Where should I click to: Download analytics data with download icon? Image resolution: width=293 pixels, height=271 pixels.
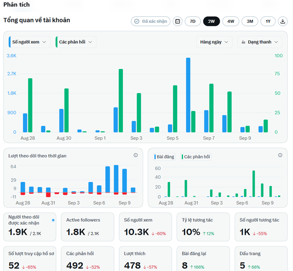point(283,22)
